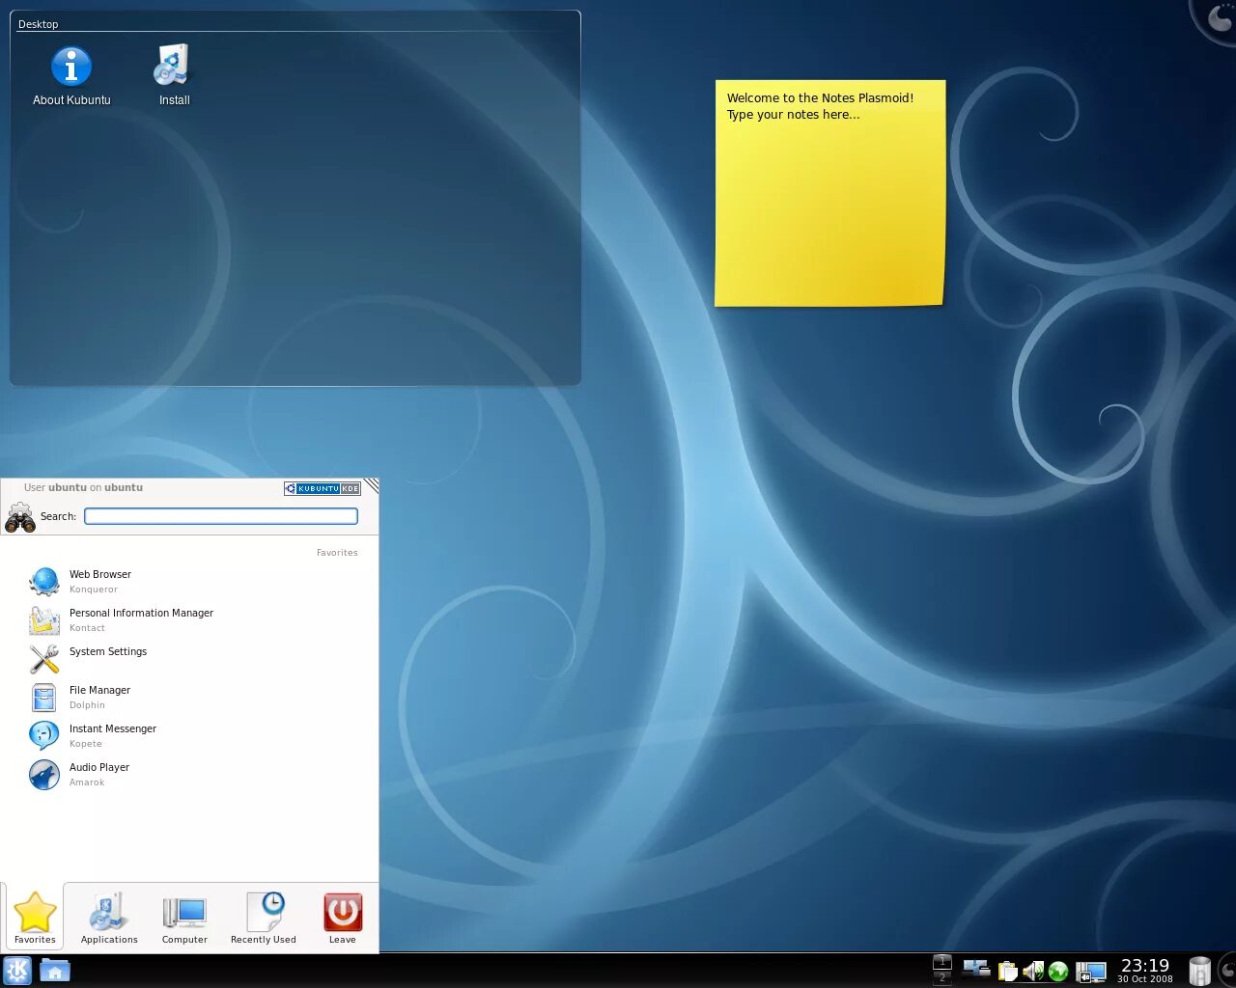The width and height of the screenshot is (1236, 988).
Task: Switch to virtual desktop 1 in pager
Action: pyautogui.click(x=942, y=962)
